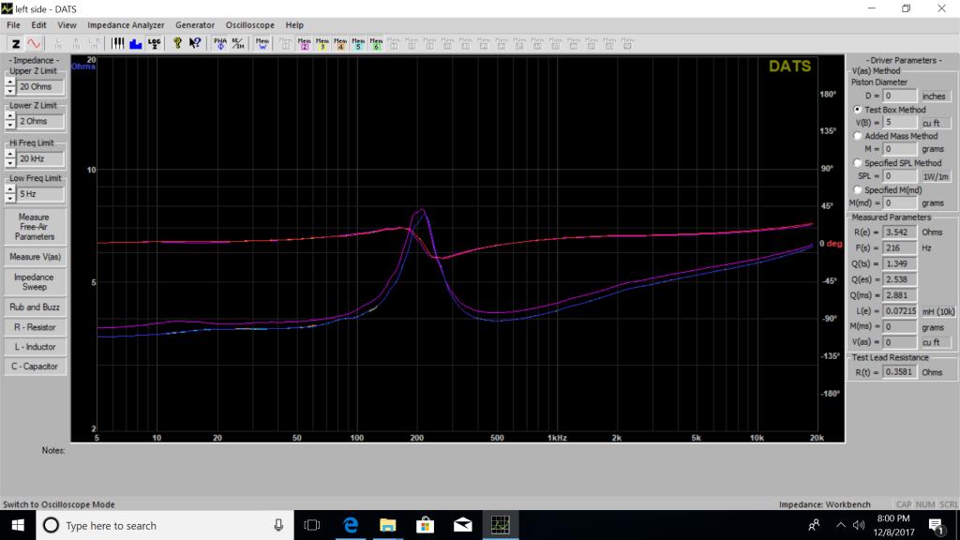The height and width of the screenshot is (540, 960).
Task: Open the Edit menu
Action: 38,25
